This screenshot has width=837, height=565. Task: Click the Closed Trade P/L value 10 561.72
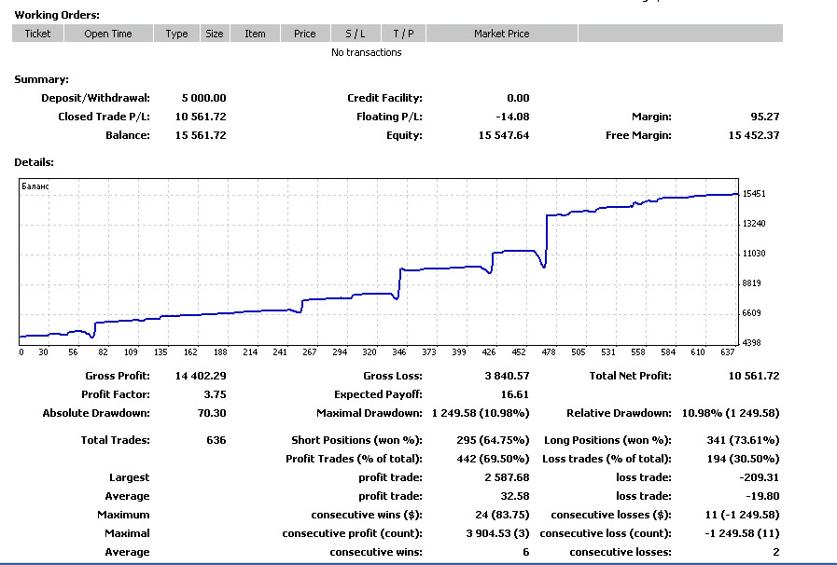pyautogui.click(x=201, y=117)
